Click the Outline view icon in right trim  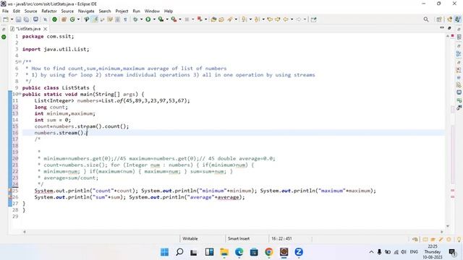tap(459, 53)
